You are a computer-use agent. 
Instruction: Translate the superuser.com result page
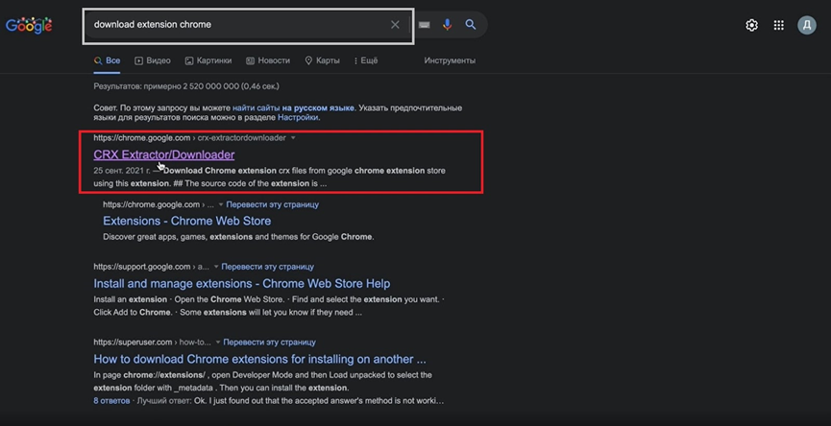coord(269,343)
